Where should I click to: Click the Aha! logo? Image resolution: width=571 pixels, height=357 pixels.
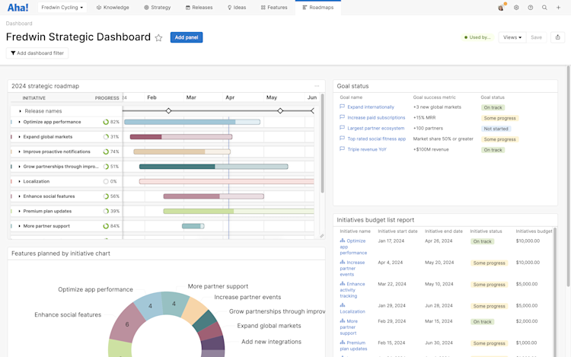pos(18,8)
